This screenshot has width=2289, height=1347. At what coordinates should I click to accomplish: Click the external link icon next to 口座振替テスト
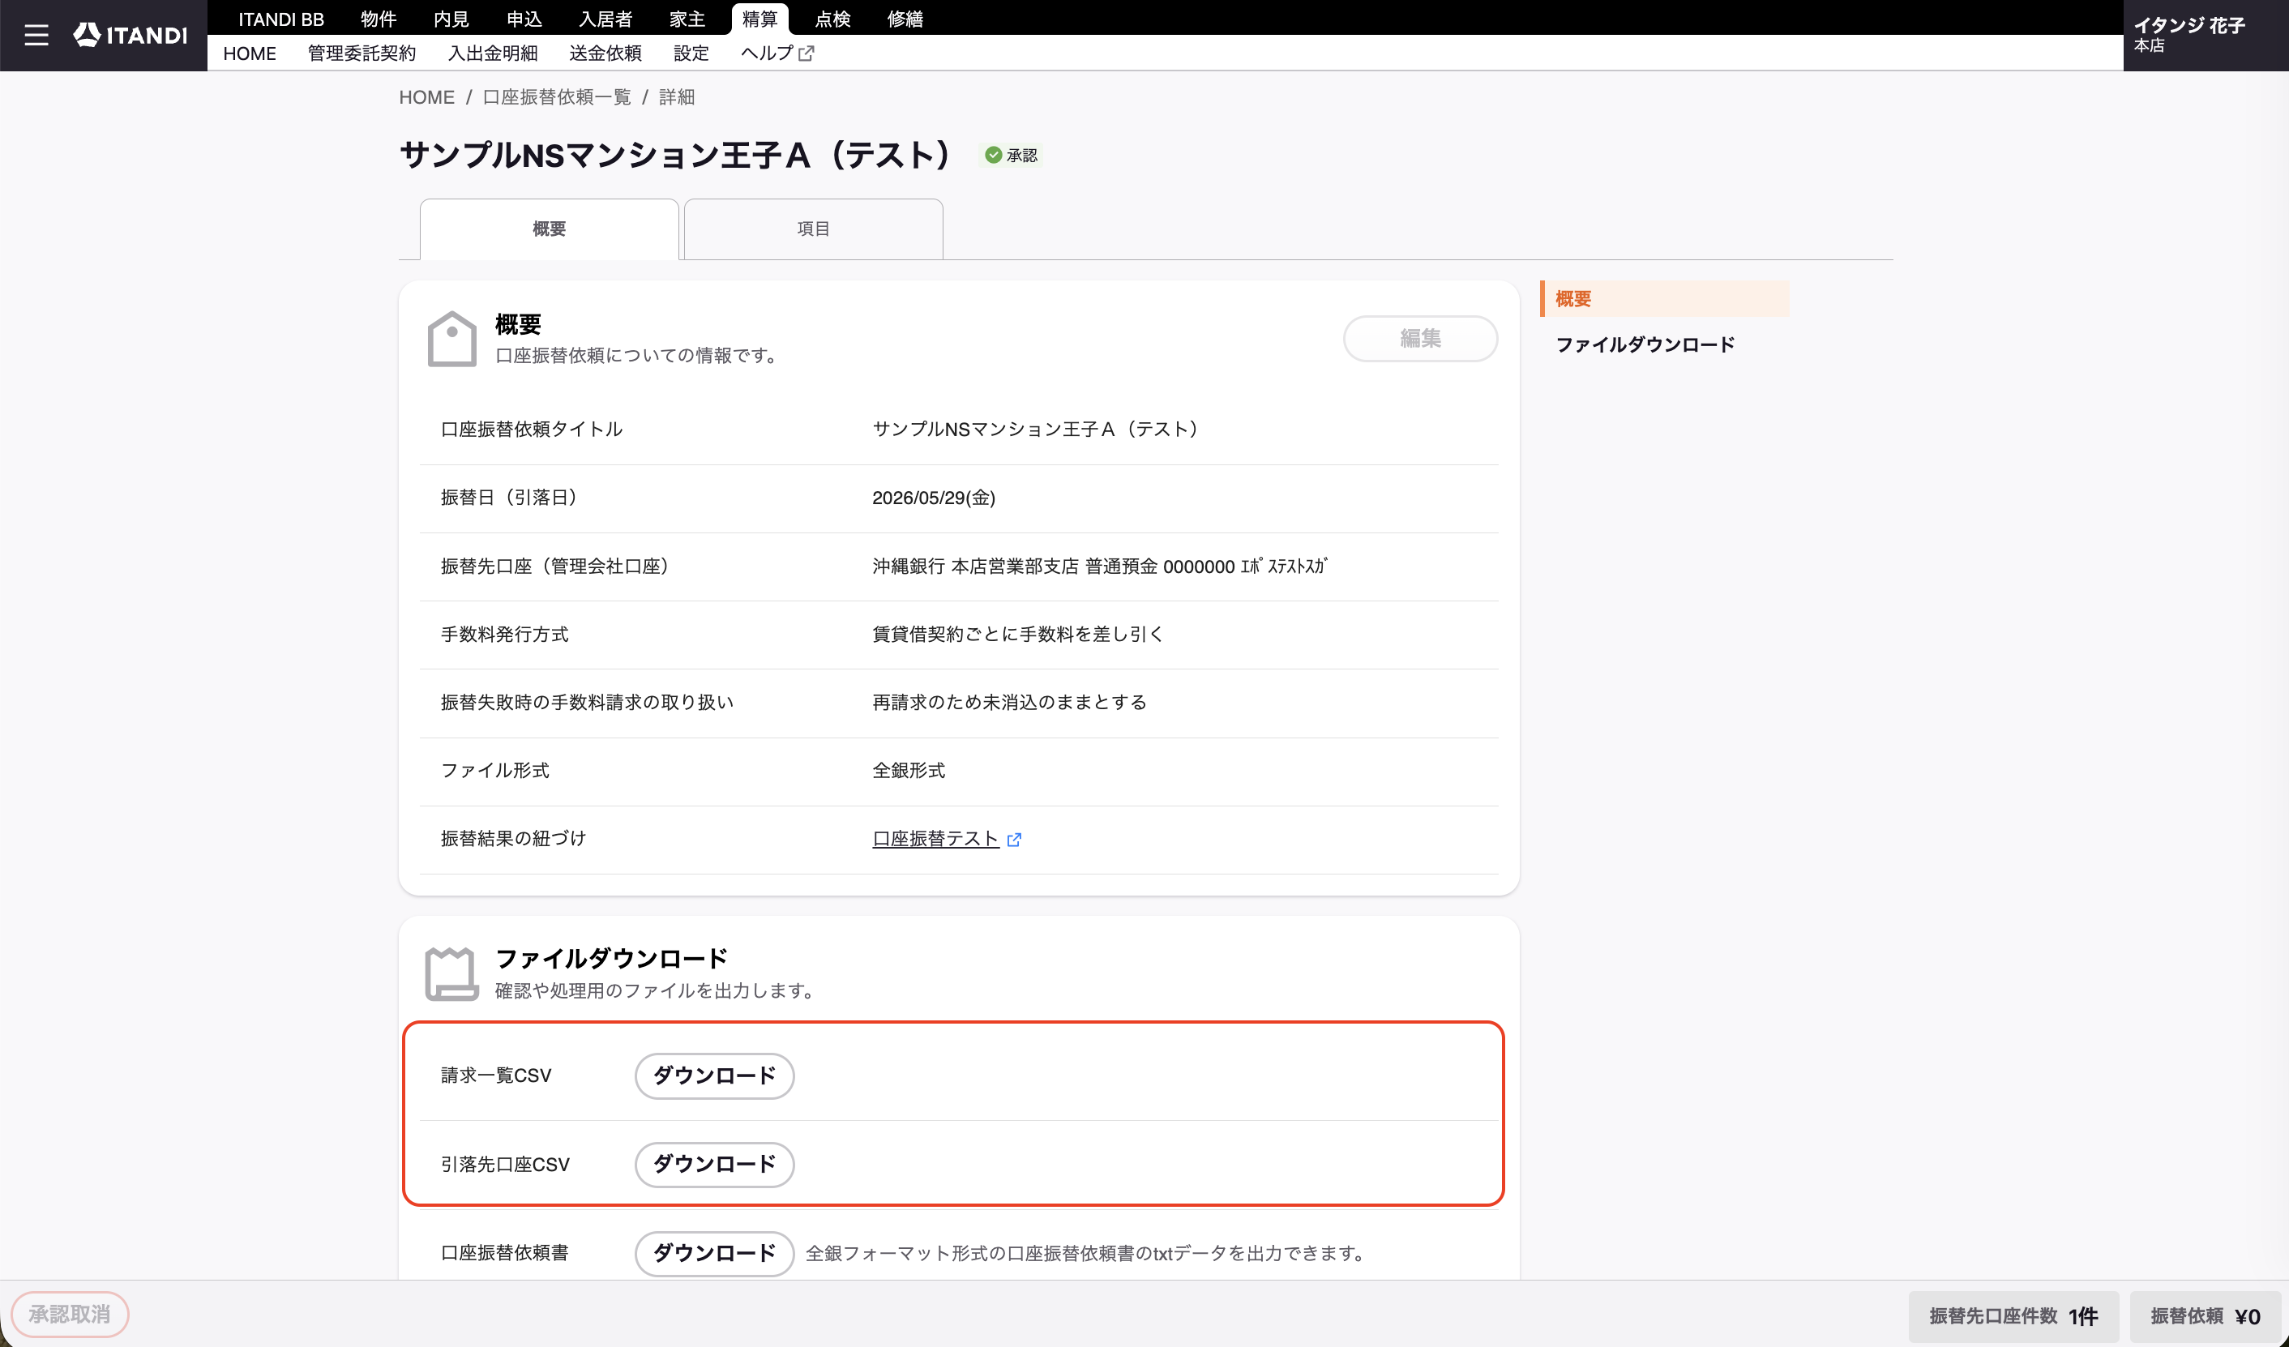click(x=1015, y=840)
